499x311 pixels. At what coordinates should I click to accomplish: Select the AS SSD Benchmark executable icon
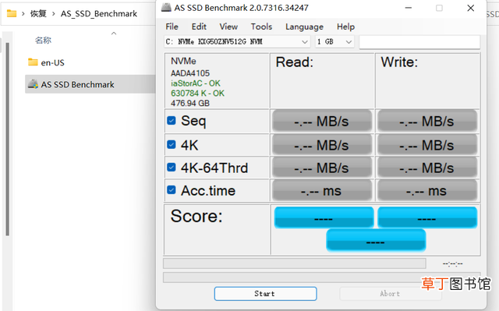[33, 84]
